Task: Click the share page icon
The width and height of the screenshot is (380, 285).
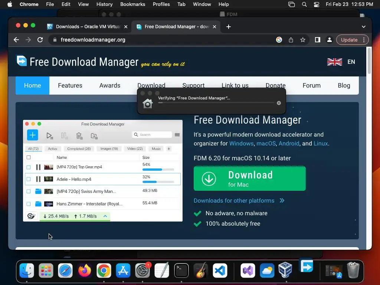Action: 291,40
